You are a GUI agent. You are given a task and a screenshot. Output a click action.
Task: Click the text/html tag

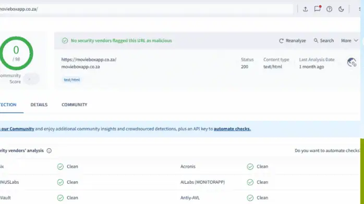click(72, 80)
